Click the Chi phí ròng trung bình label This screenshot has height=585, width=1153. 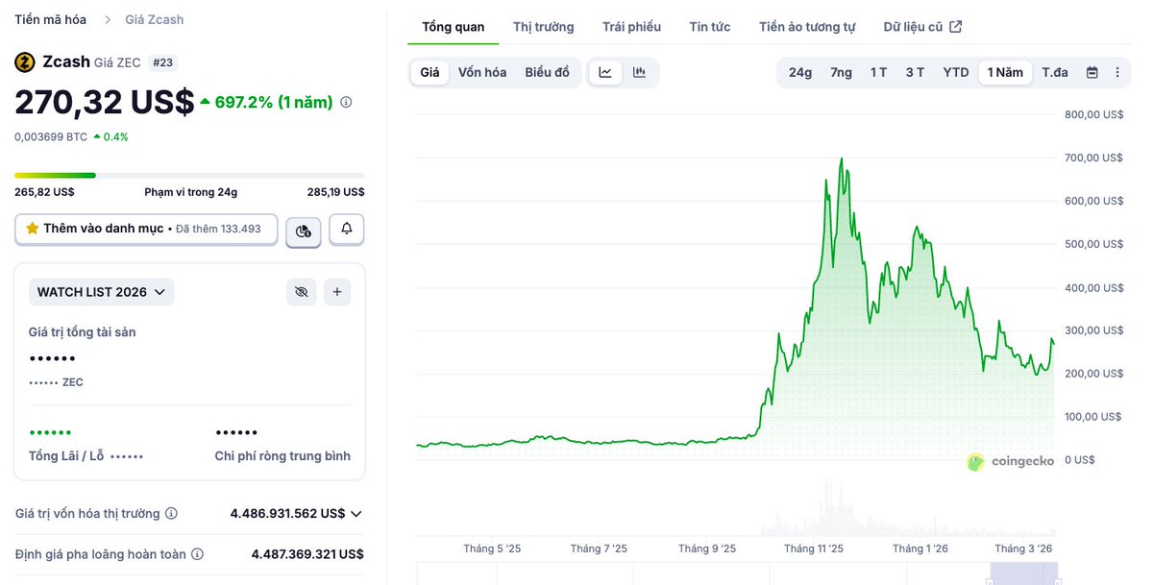point(282,456)
